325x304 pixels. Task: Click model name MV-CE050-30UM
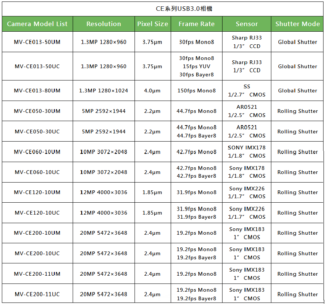pos(37,111)
